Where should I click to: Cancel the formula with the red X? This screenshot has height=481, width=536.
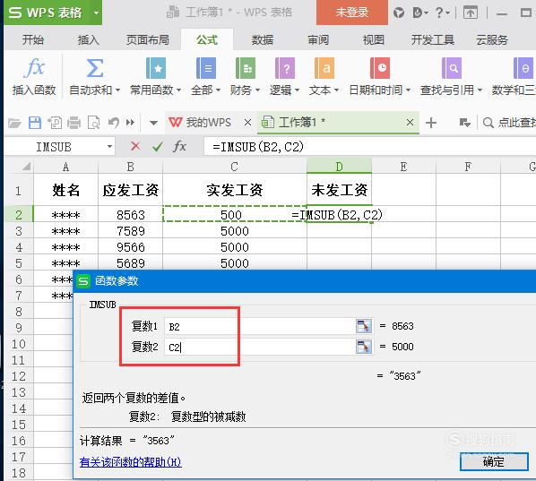135,146
